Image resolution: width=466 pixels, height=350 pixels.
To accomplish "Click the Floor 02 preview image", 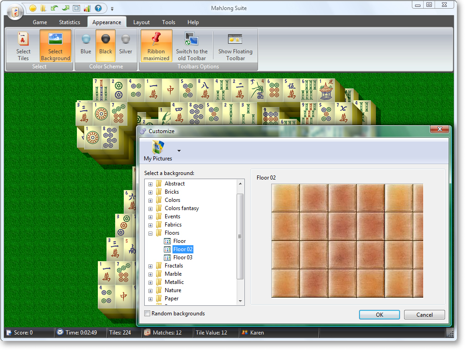I will (x=347, y=241).
